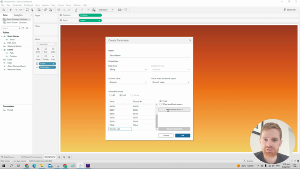This screenshot has width=300, height=169.
Task: Click the Sort Ascending toolbar icon
Action: pos(64,10)
